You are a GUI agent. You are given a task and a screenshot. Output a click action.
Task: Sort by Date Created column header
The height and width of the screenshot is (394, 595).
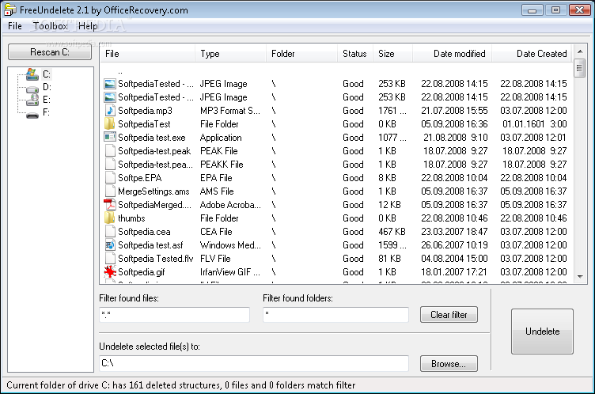[532, 54]
